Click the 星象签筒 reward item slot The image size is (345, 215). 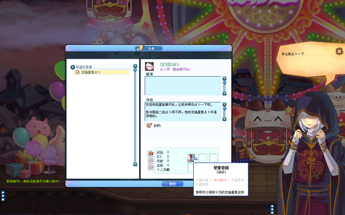(192, 158)
